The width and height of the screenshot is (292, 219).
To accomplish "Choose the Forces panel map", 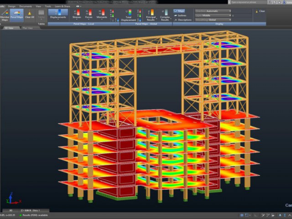I will [89, 14].
